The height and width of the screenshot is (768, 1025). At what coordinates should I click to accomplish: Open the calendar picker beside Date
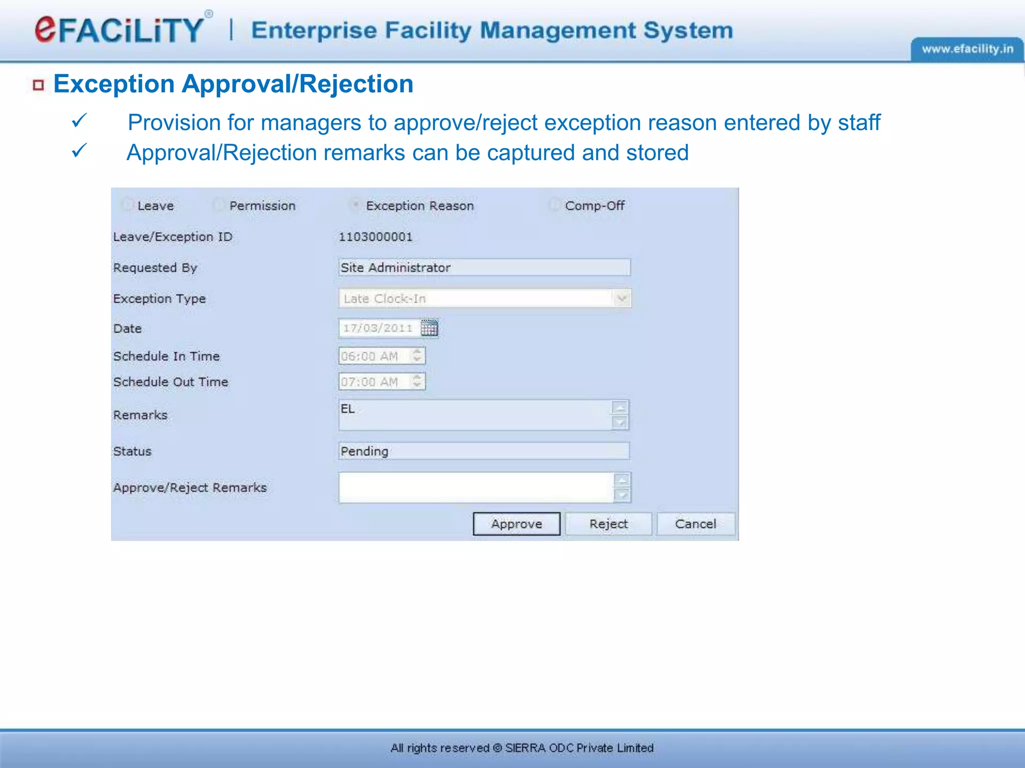(429, 328)
